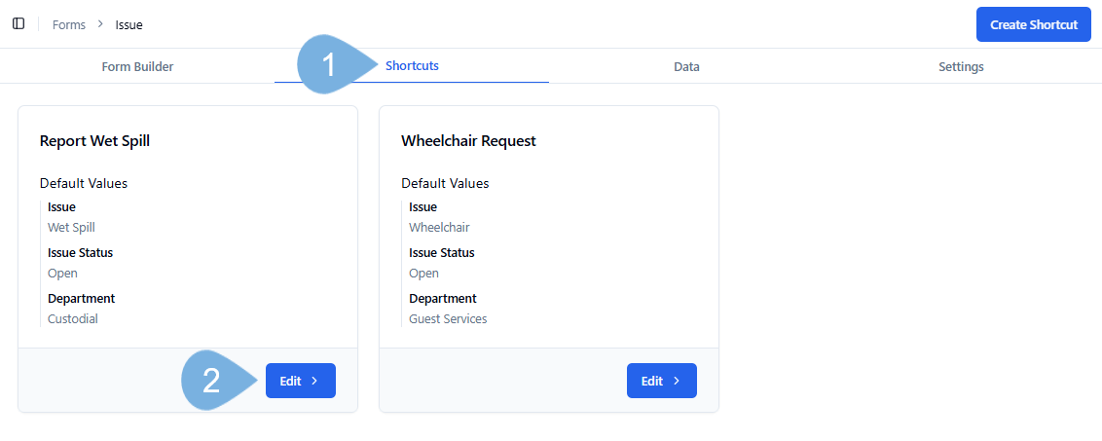Image resolution: width=1102 pixels, height=441 pixels.
Task: Click the Wheelchair Request card title
Action: pos(468,141)
